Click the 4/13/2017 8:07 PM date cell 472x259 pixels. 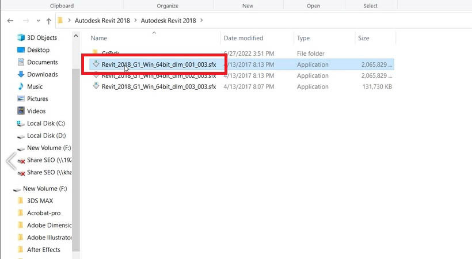pos(249,87)
